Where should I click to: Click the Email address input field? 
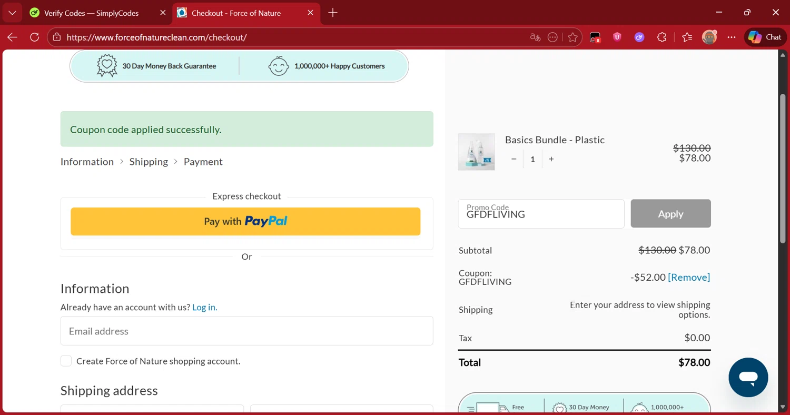coord(246,331)
